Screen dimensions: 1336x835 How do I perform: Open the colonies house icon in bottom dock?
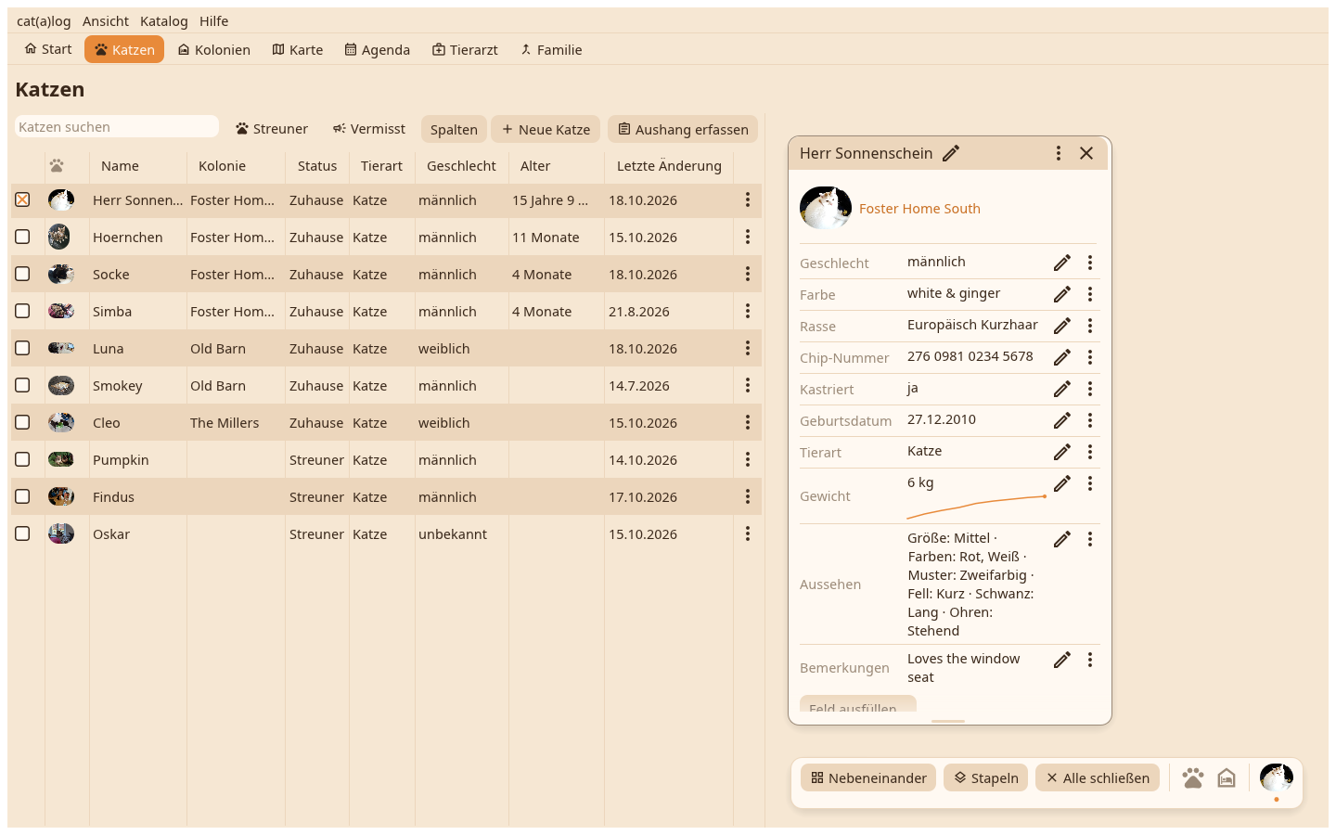pyautogui.click(x=1227, y=777)
